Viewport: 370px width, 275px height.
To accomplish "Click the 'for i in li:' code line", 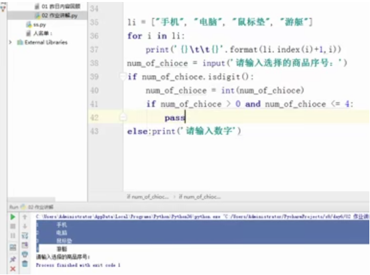I will point(156,36).
